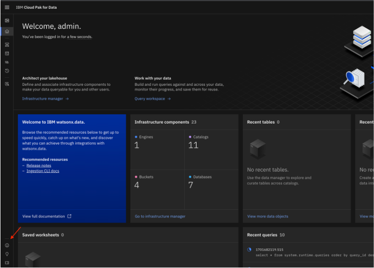
Task: Click the bottom-most sidebar icon
Action: click(7, 263)
